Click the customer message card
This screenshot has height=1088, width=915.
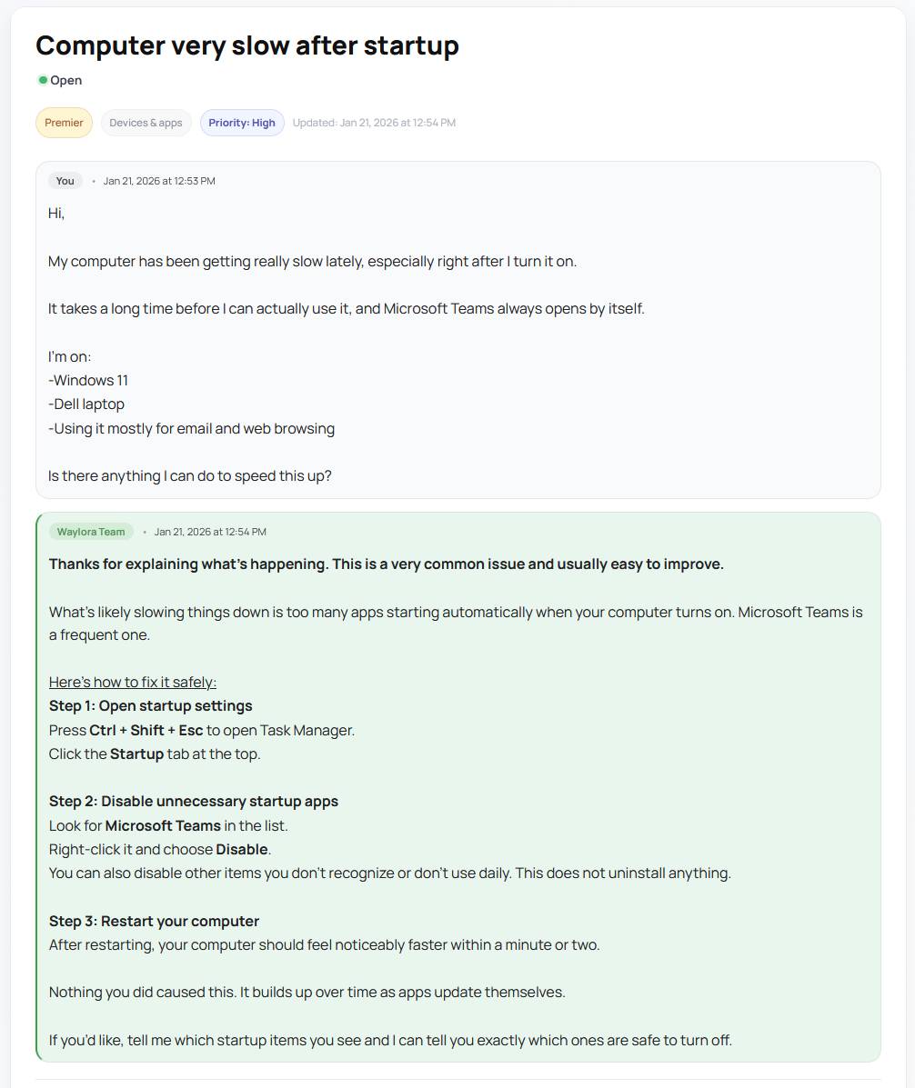pos(457,327)
